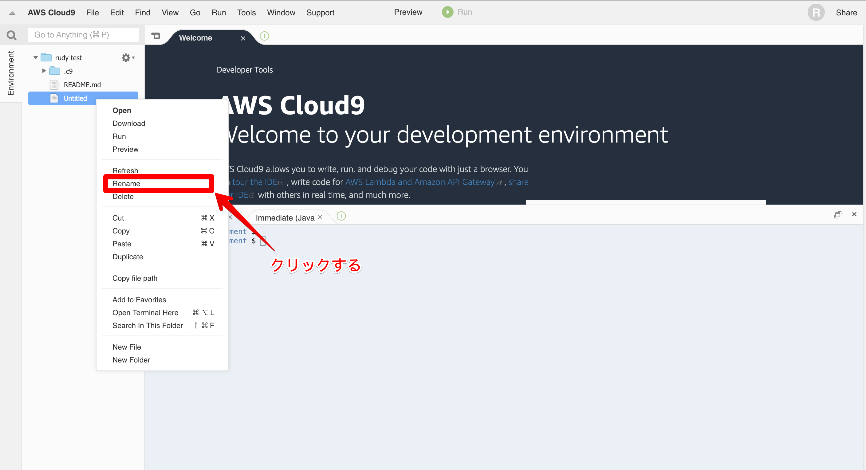Open the Edit menu
The height and width of the screenshot is (470, 866).
coord(117,13)
